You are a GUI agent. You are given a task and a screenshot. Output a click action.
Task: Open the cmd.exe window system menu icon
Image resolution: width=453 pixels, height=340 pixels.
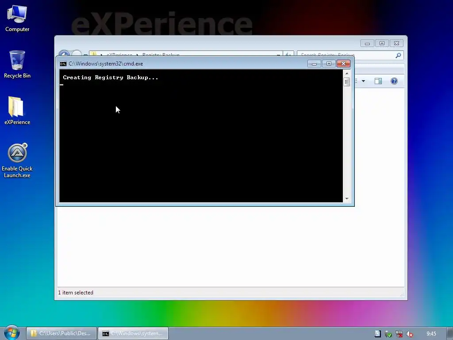(63, 64)
